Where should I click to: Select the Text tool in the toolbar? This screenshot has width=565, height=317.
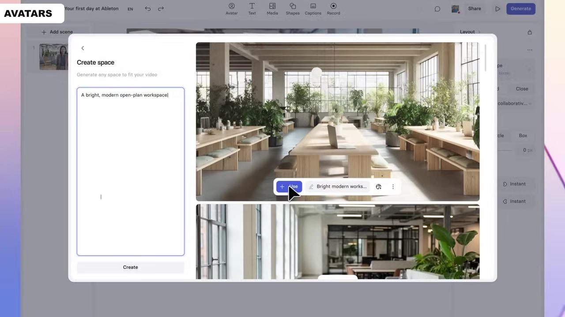pyautogui.click(x=252, y=9)
